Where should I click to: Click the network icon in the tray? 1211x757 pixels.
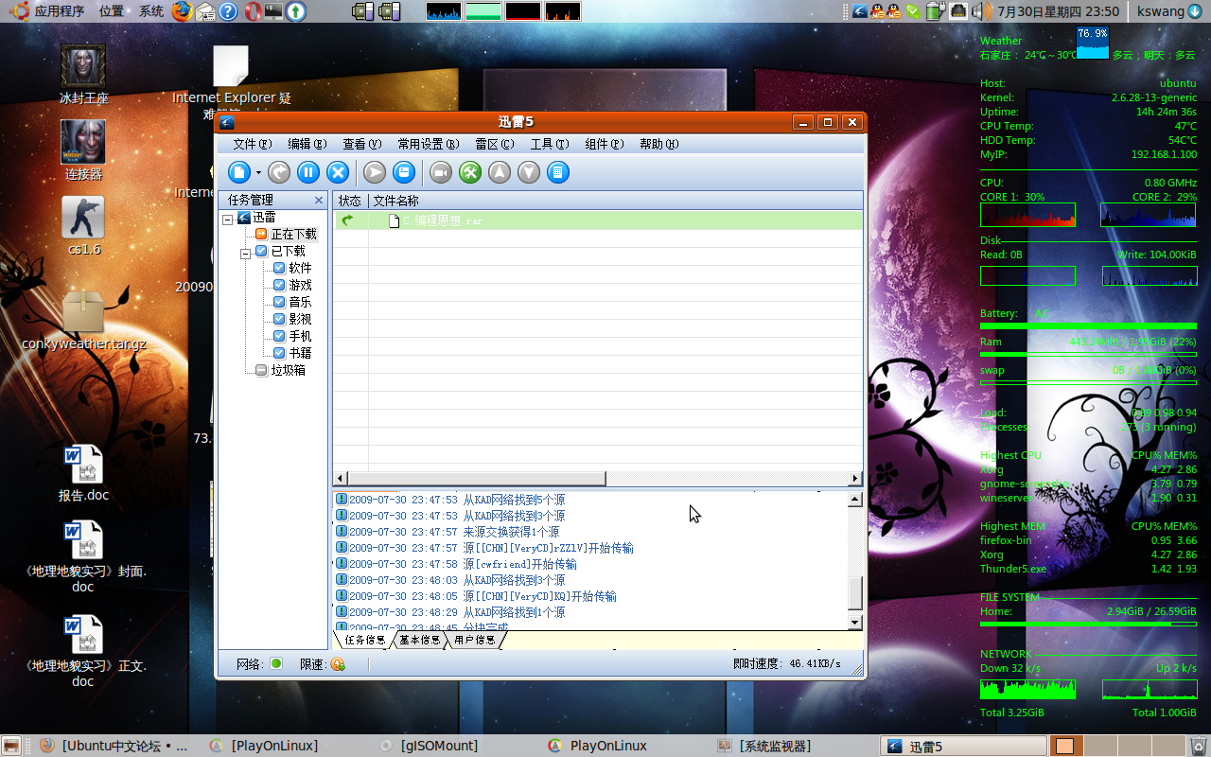pyautogui.click(x=958, y=11)
